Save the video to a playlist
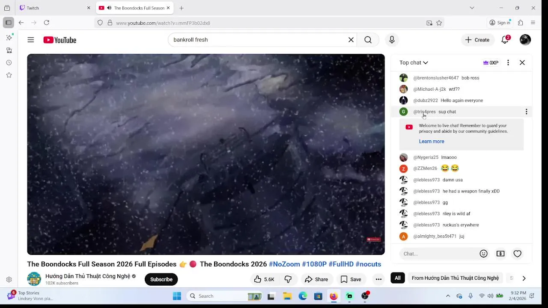548x308 pixels. pos(351,279)
